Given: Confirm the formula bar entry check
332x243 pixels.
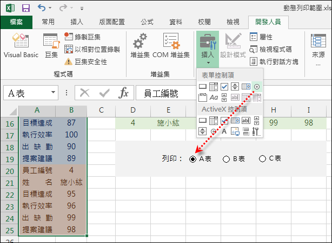Looking at the screenshot, I should (104, 93).
